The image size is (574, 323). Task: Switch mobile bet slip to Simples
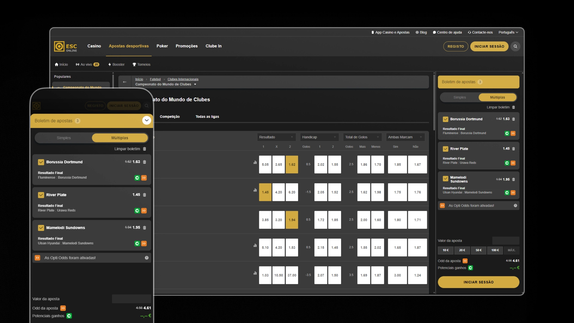tap(64, 138)
